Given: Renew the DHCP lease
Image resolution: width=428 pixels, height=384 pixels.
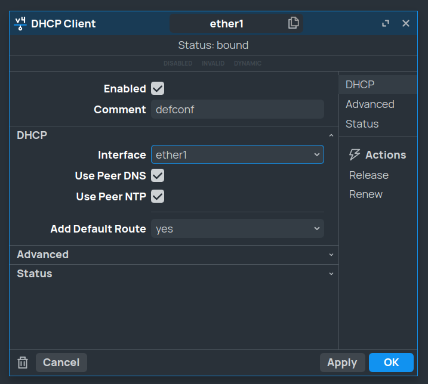Looking at the screenshot, I should coord(366,194).
